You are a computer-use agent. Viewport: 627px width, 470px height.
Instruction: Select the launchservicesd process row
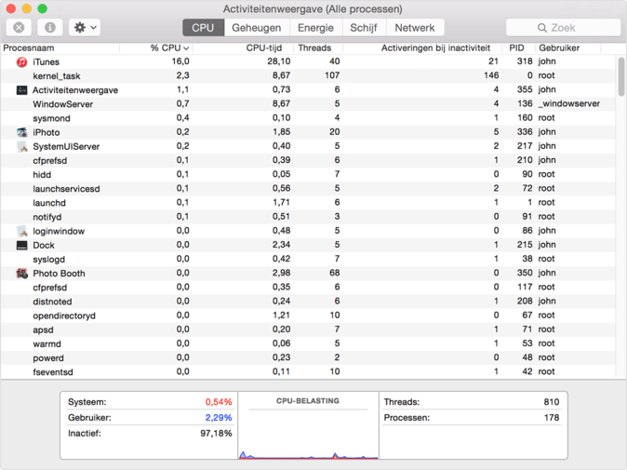pyautogui.click(x=308, y=188)
